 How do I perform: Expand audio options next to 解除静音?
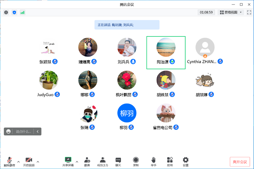[19, 162]
